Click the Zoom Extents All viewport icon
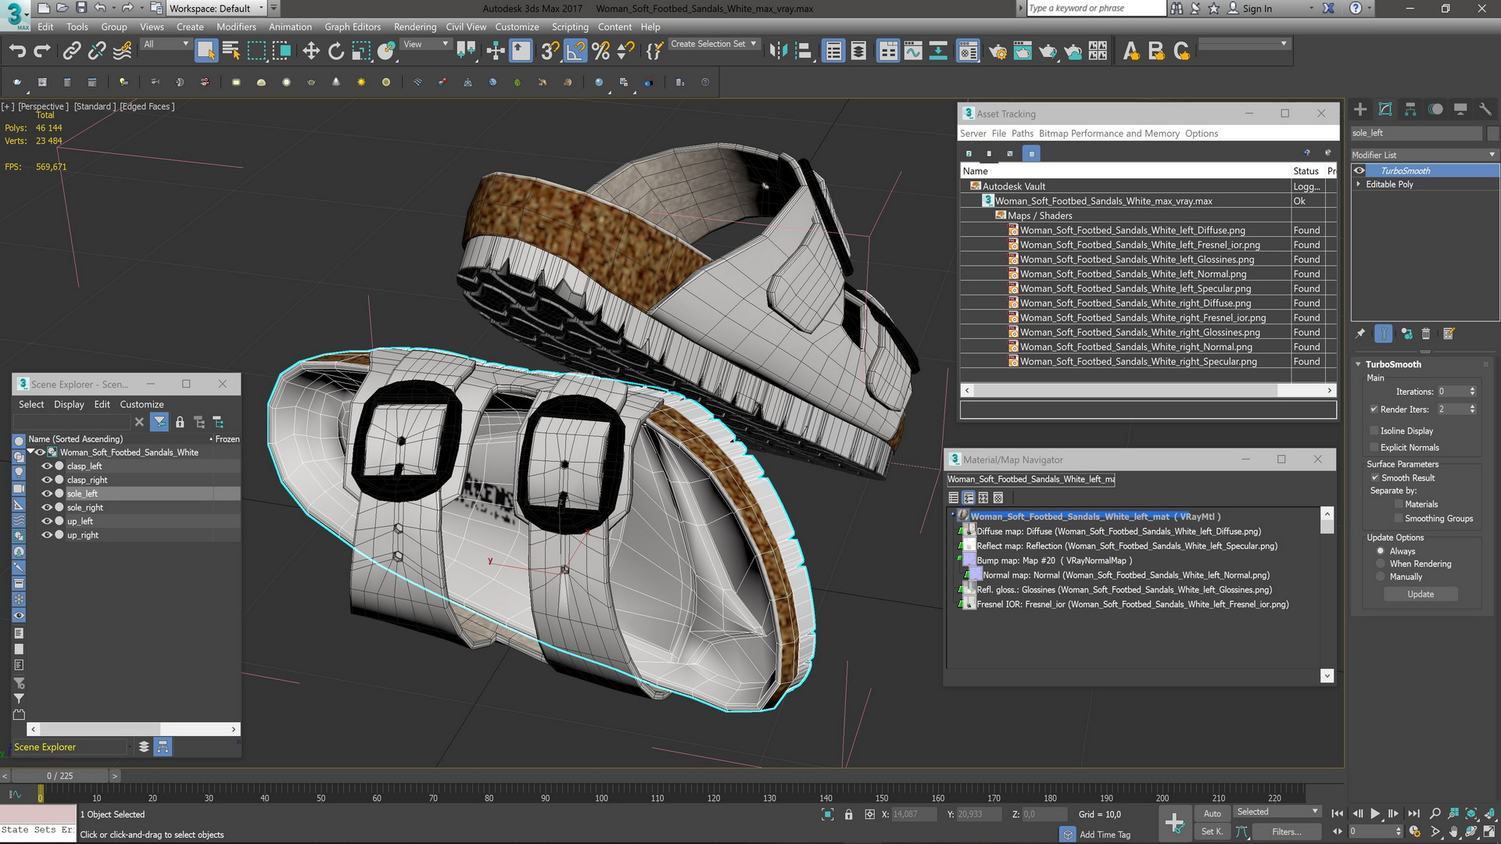 coord(1489,814)
